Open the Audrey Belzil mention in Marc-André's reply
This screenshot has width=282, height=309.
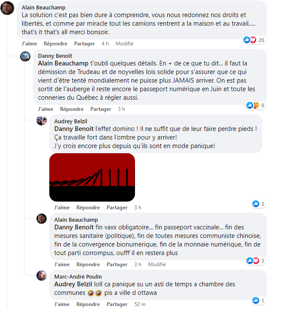(x=73, y=284)
